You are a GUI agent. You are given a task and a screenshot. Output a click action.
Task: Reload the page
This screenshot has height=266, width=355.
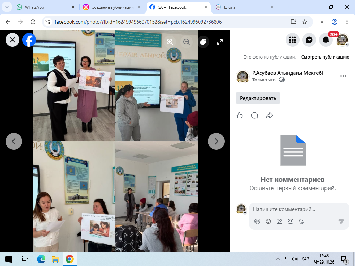point(33,22)
